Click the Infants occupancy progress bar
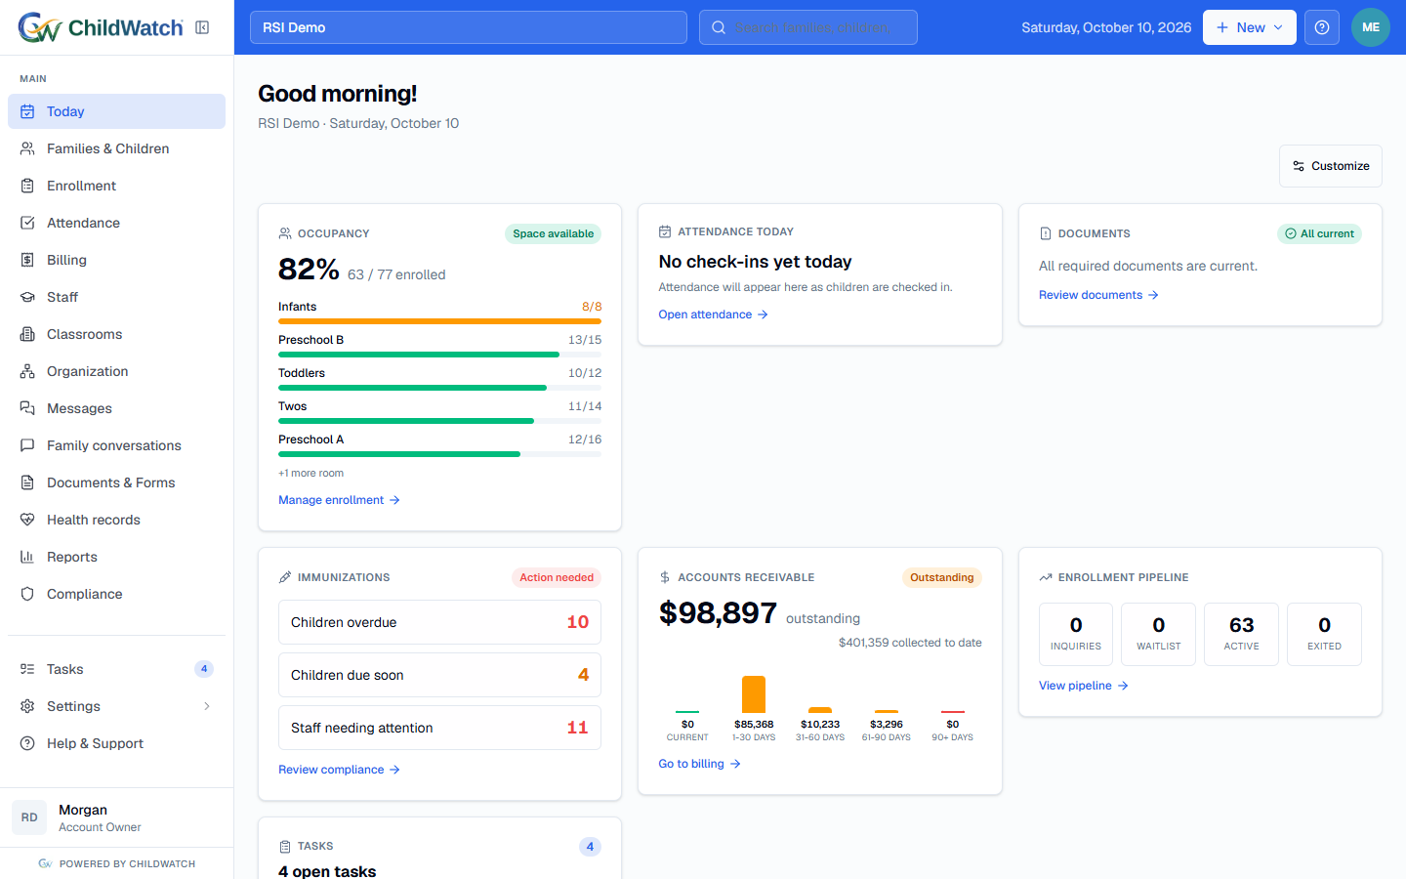Viewport: 1406px width, 879px height. tap(439, 321)
